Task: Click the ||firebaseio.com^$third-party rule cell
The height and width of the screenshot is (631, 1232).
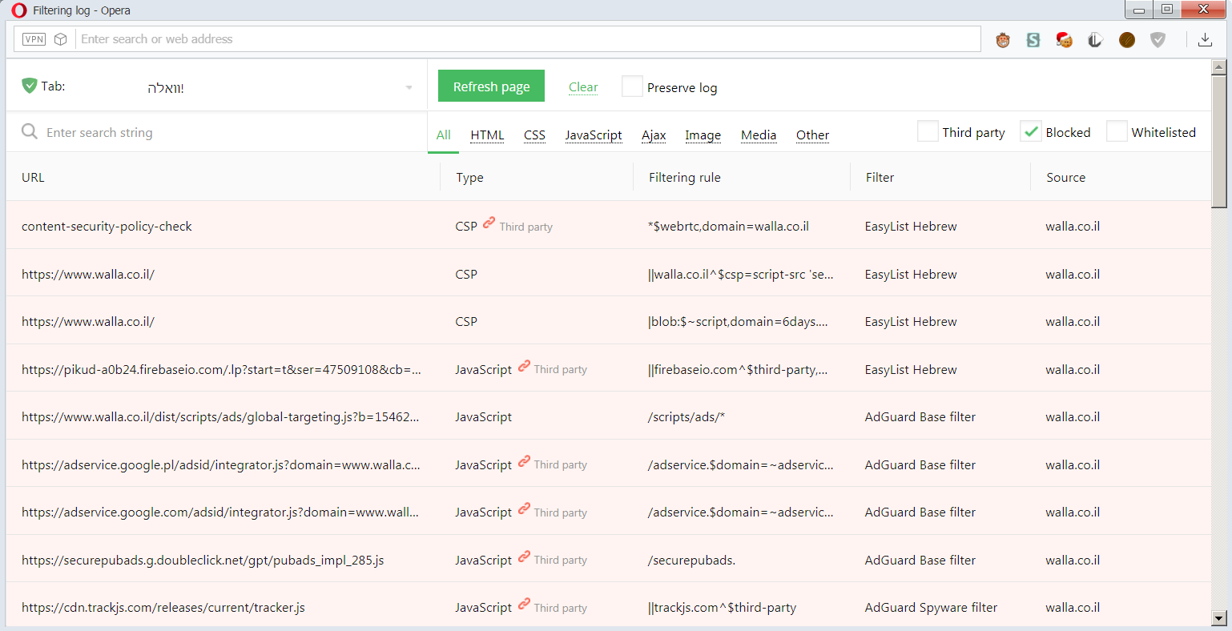Action: coord(738,369)
